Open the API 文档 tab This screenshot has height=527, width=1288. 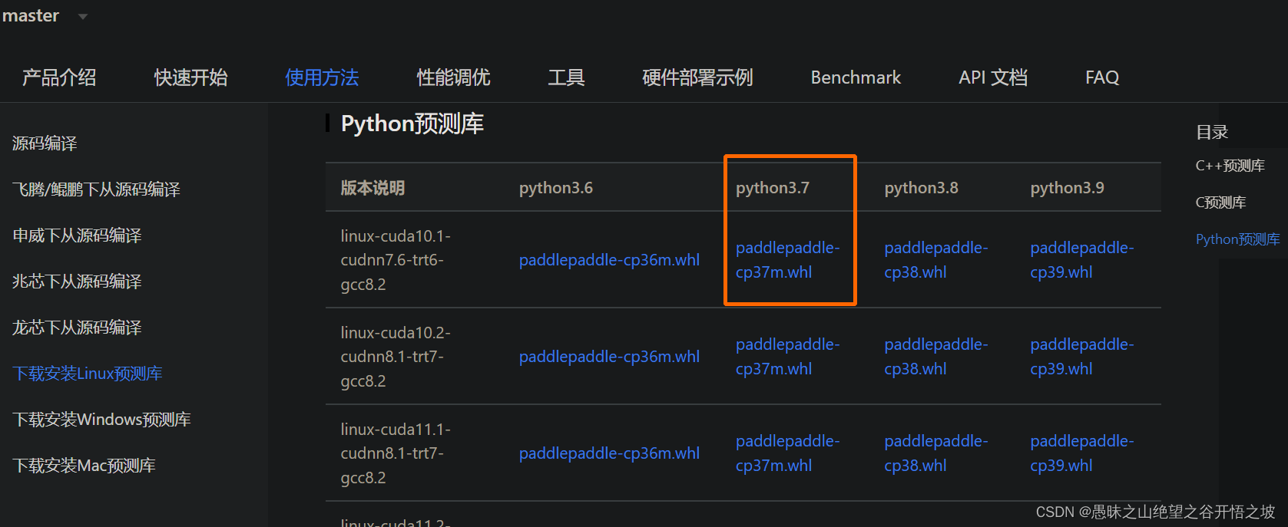tap(993, 77)
